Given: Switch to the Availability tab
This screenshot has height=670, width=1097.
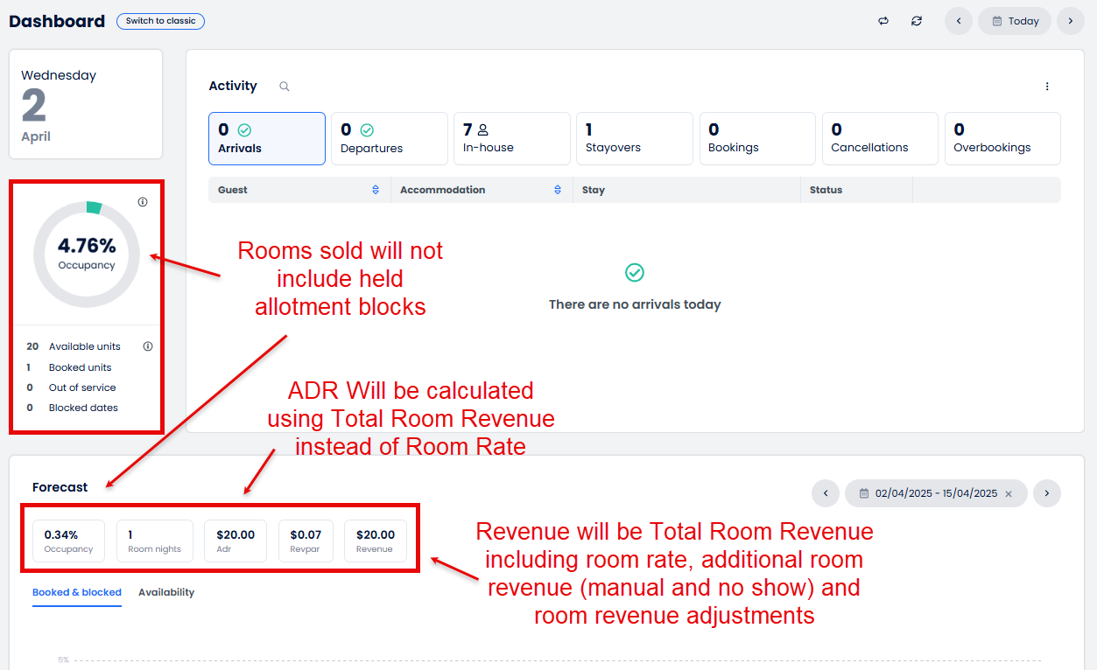Looking at the screenshot, I should (166, 592).
